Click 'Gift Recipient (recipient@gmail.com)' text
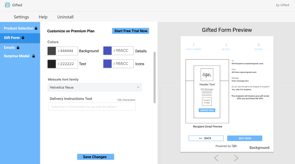Screen dimensions: 295x164 247,64
